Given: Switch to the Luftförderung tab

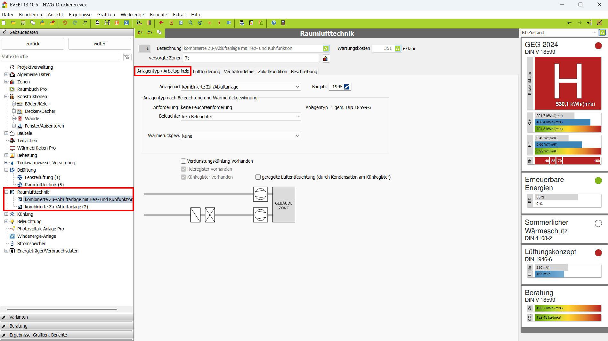Looking at the screenshot, I should coord(207,72).
